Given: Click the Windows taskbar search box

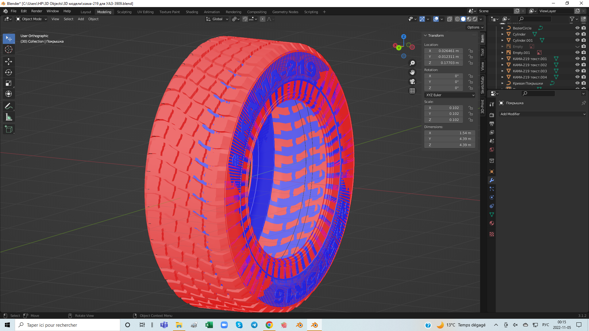Looking at the screenshot, I should coord(67,325).
